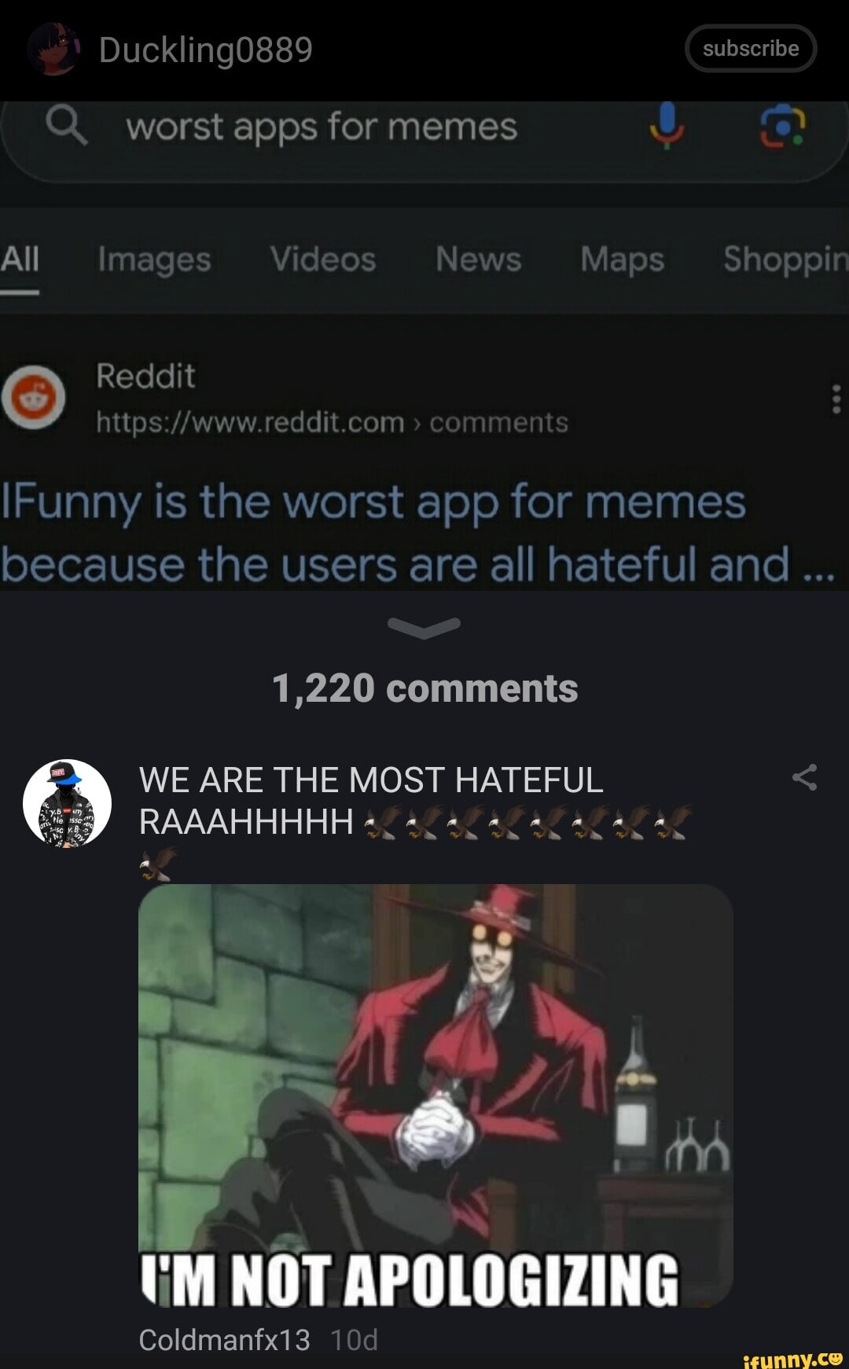The width and height of the screenshot is (849, 1369).
Task: Open Google Lens camera search
Action: click(782, 127)
